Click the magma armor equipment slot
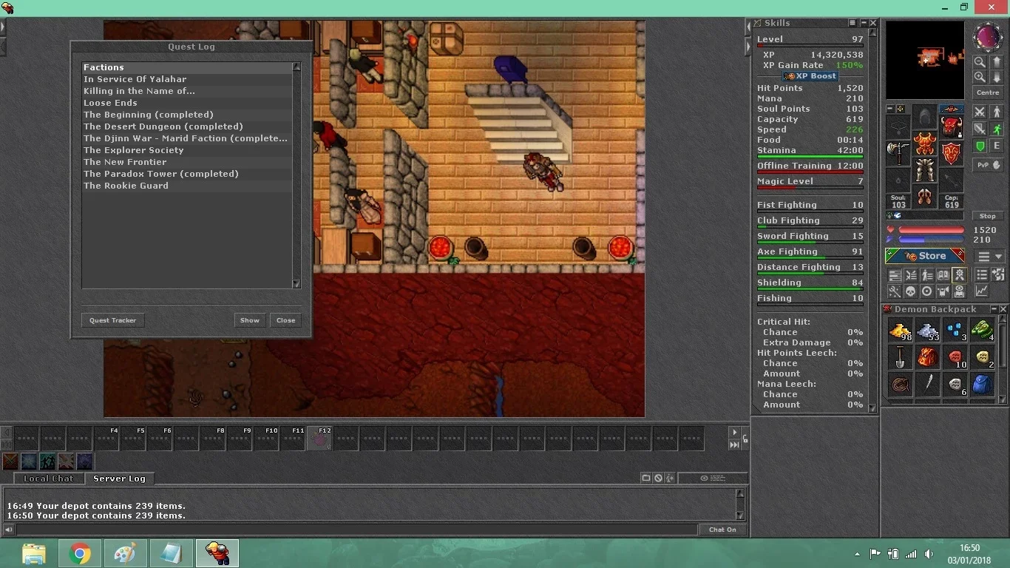 925,143
